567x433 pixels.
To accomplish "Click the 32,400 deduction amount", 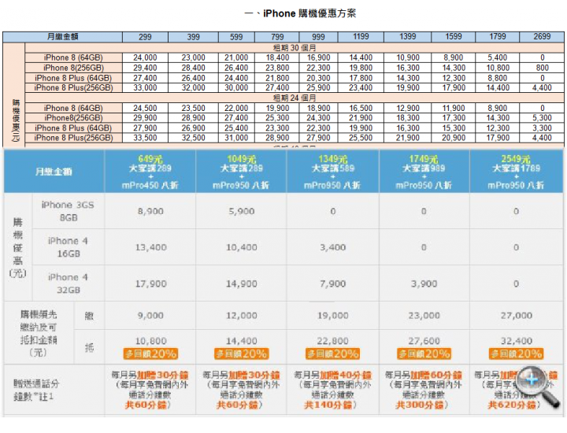I will [x=516, y=341].
